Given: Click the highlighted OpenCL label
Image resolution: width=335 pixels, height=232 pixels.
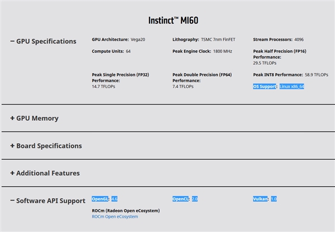Looking at the screenshot, I should click(x=181, y=199).
